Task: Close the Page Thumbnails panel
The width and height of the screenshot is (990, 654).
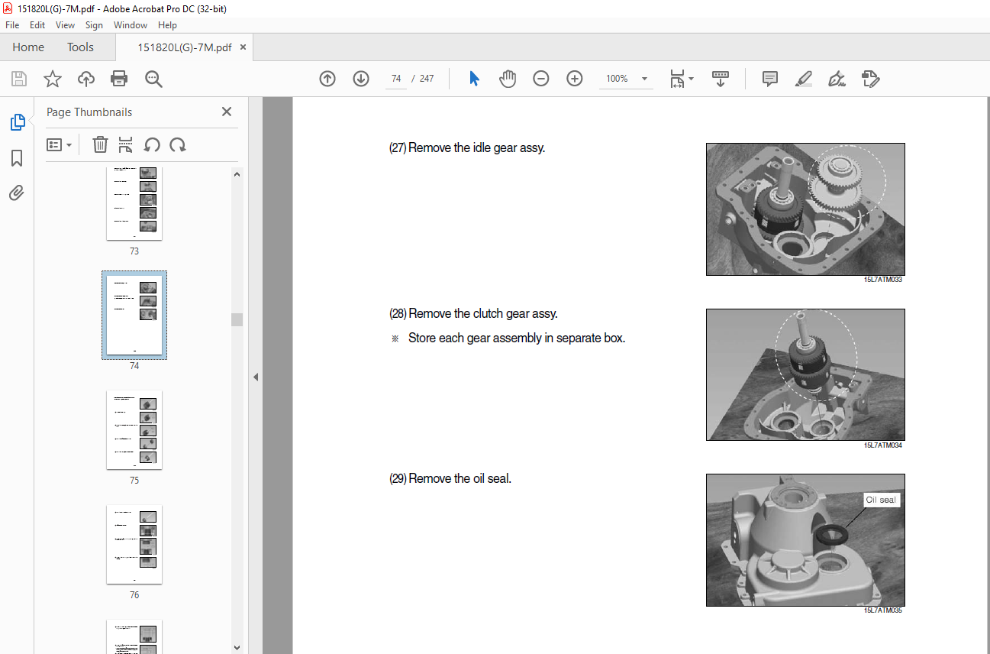Action: pyautogui.click(x=226, y=112)
